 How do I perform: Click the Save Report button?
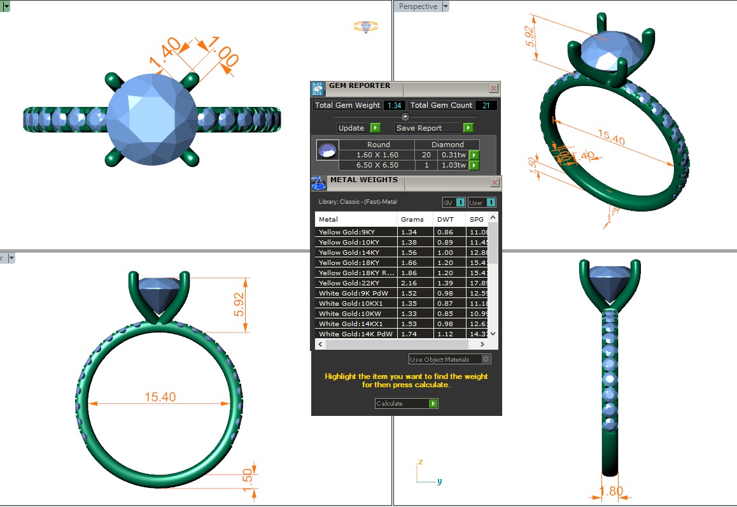tap(427, 128)
